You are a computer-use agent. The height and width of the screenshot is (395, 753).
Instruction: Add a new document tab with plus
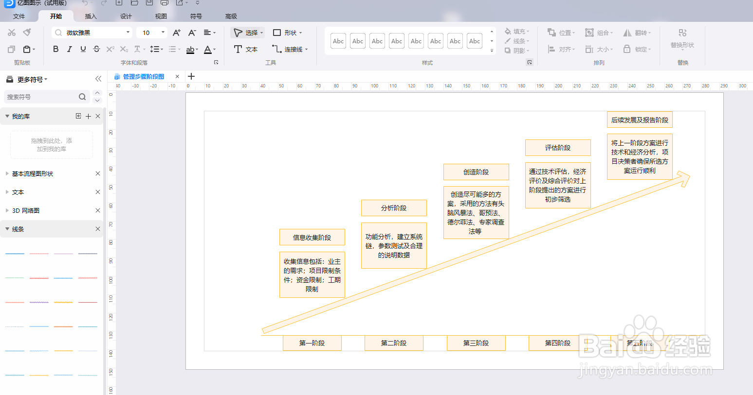pos(191,76)
